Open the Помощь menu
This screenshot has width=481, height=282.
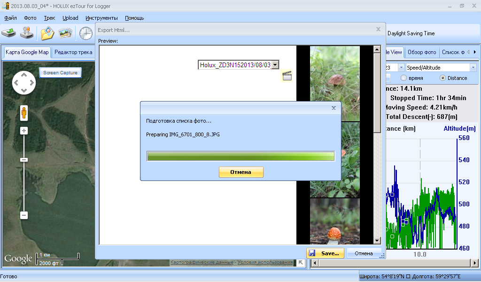coord(134,18)
